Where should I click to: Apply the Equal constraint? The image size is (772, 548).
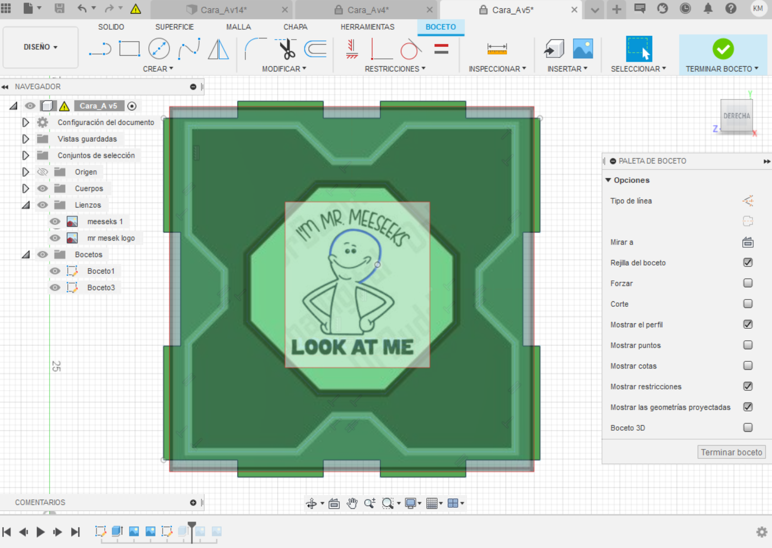coord(441,49)
